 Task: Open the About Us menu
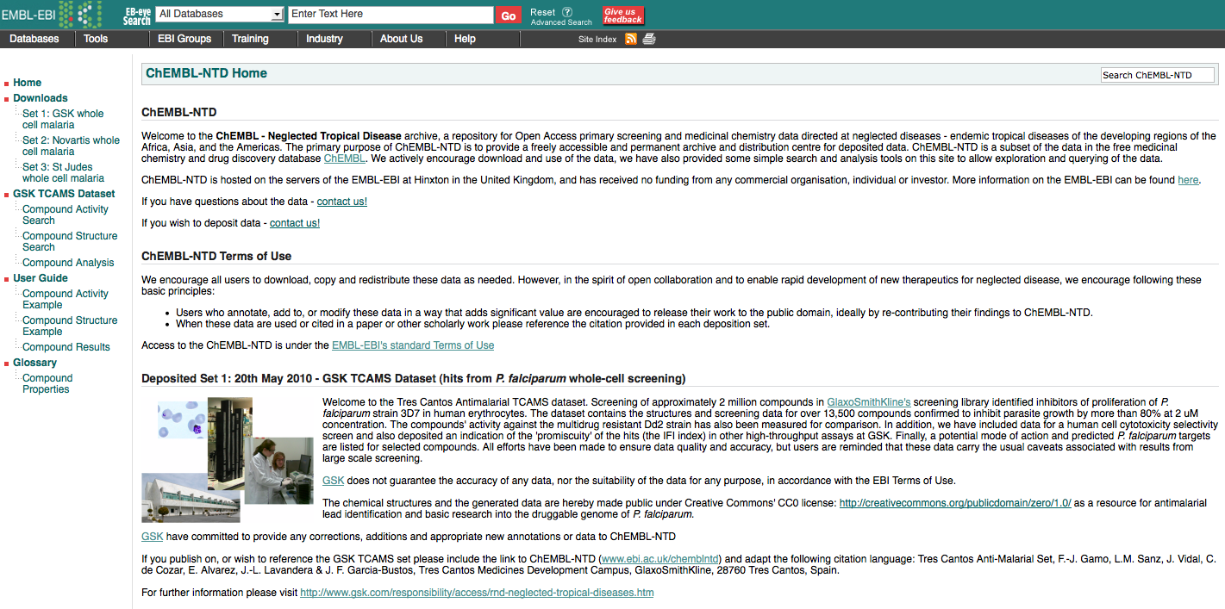click(401, 39)
